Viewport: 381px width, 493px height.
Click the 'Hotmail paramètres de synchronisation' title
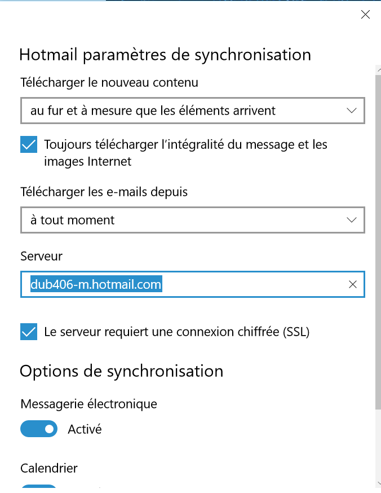pyautogui.click(x=165, y=55)
